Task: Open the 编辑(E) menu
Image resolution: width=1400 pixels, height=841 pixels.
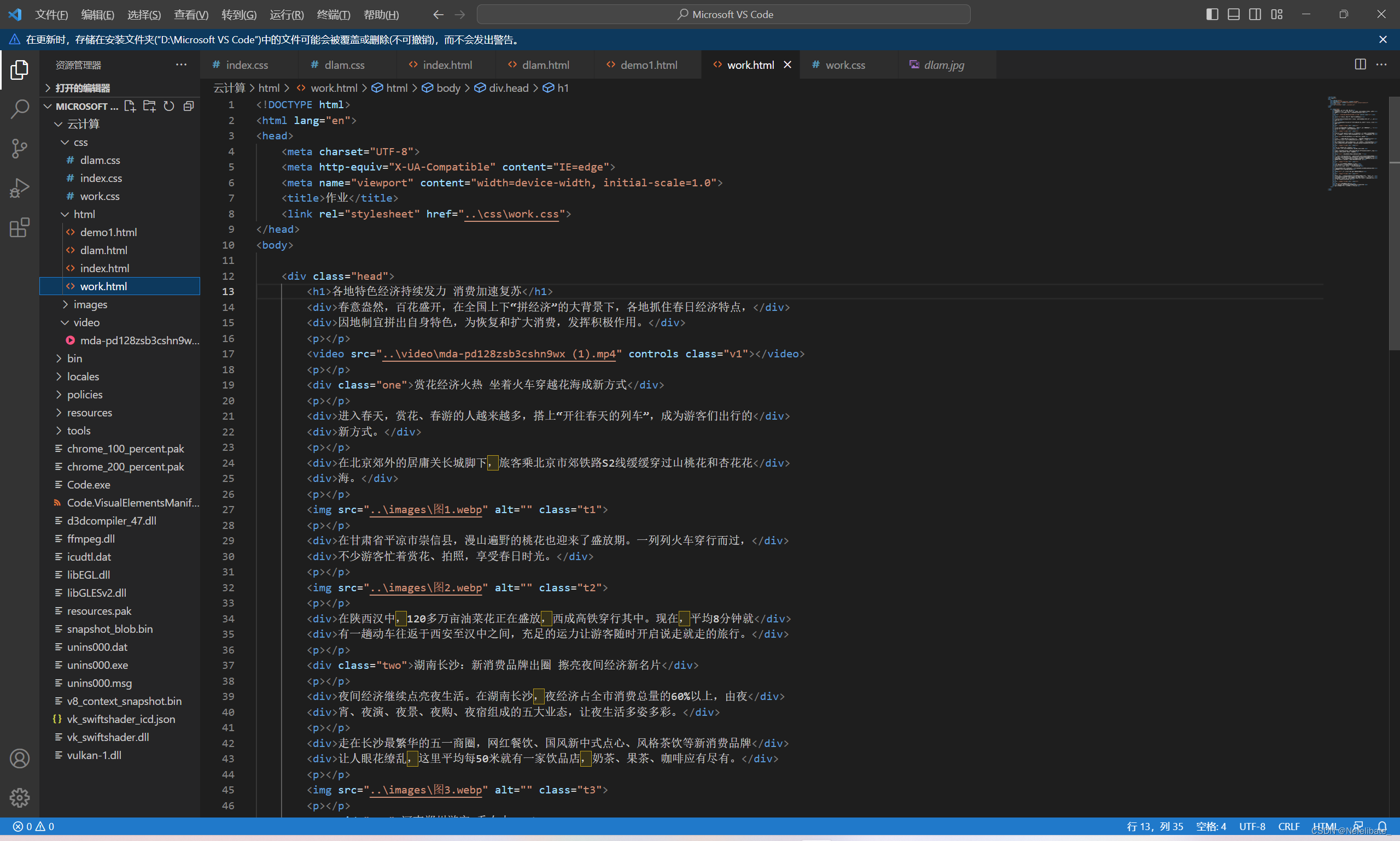Action: click(x=97, y=14)
